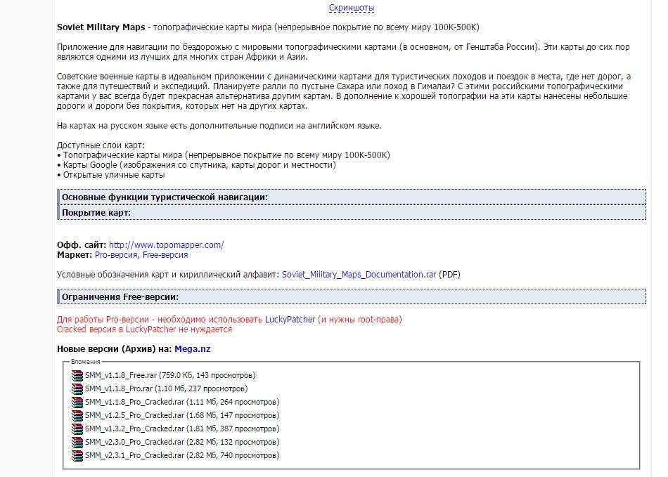Screen dimensions: 668x477
Task: Download attachment SMM_v1.2.5_Pro_Cracked.rar
Action: [x=134, y=415]
